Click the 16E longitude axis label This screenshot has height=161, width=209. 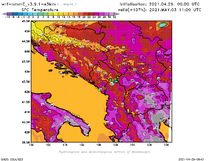coord(48,145)
